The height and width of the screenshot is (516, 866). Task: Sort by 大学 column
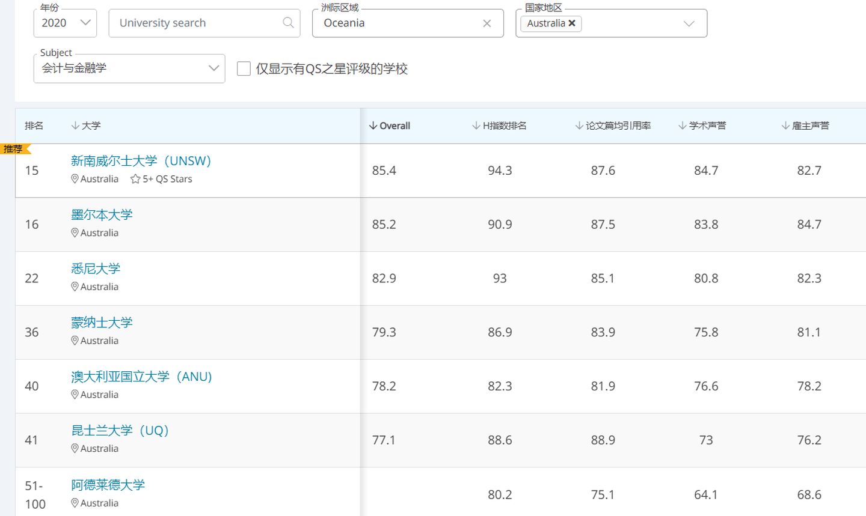(86, 126)
